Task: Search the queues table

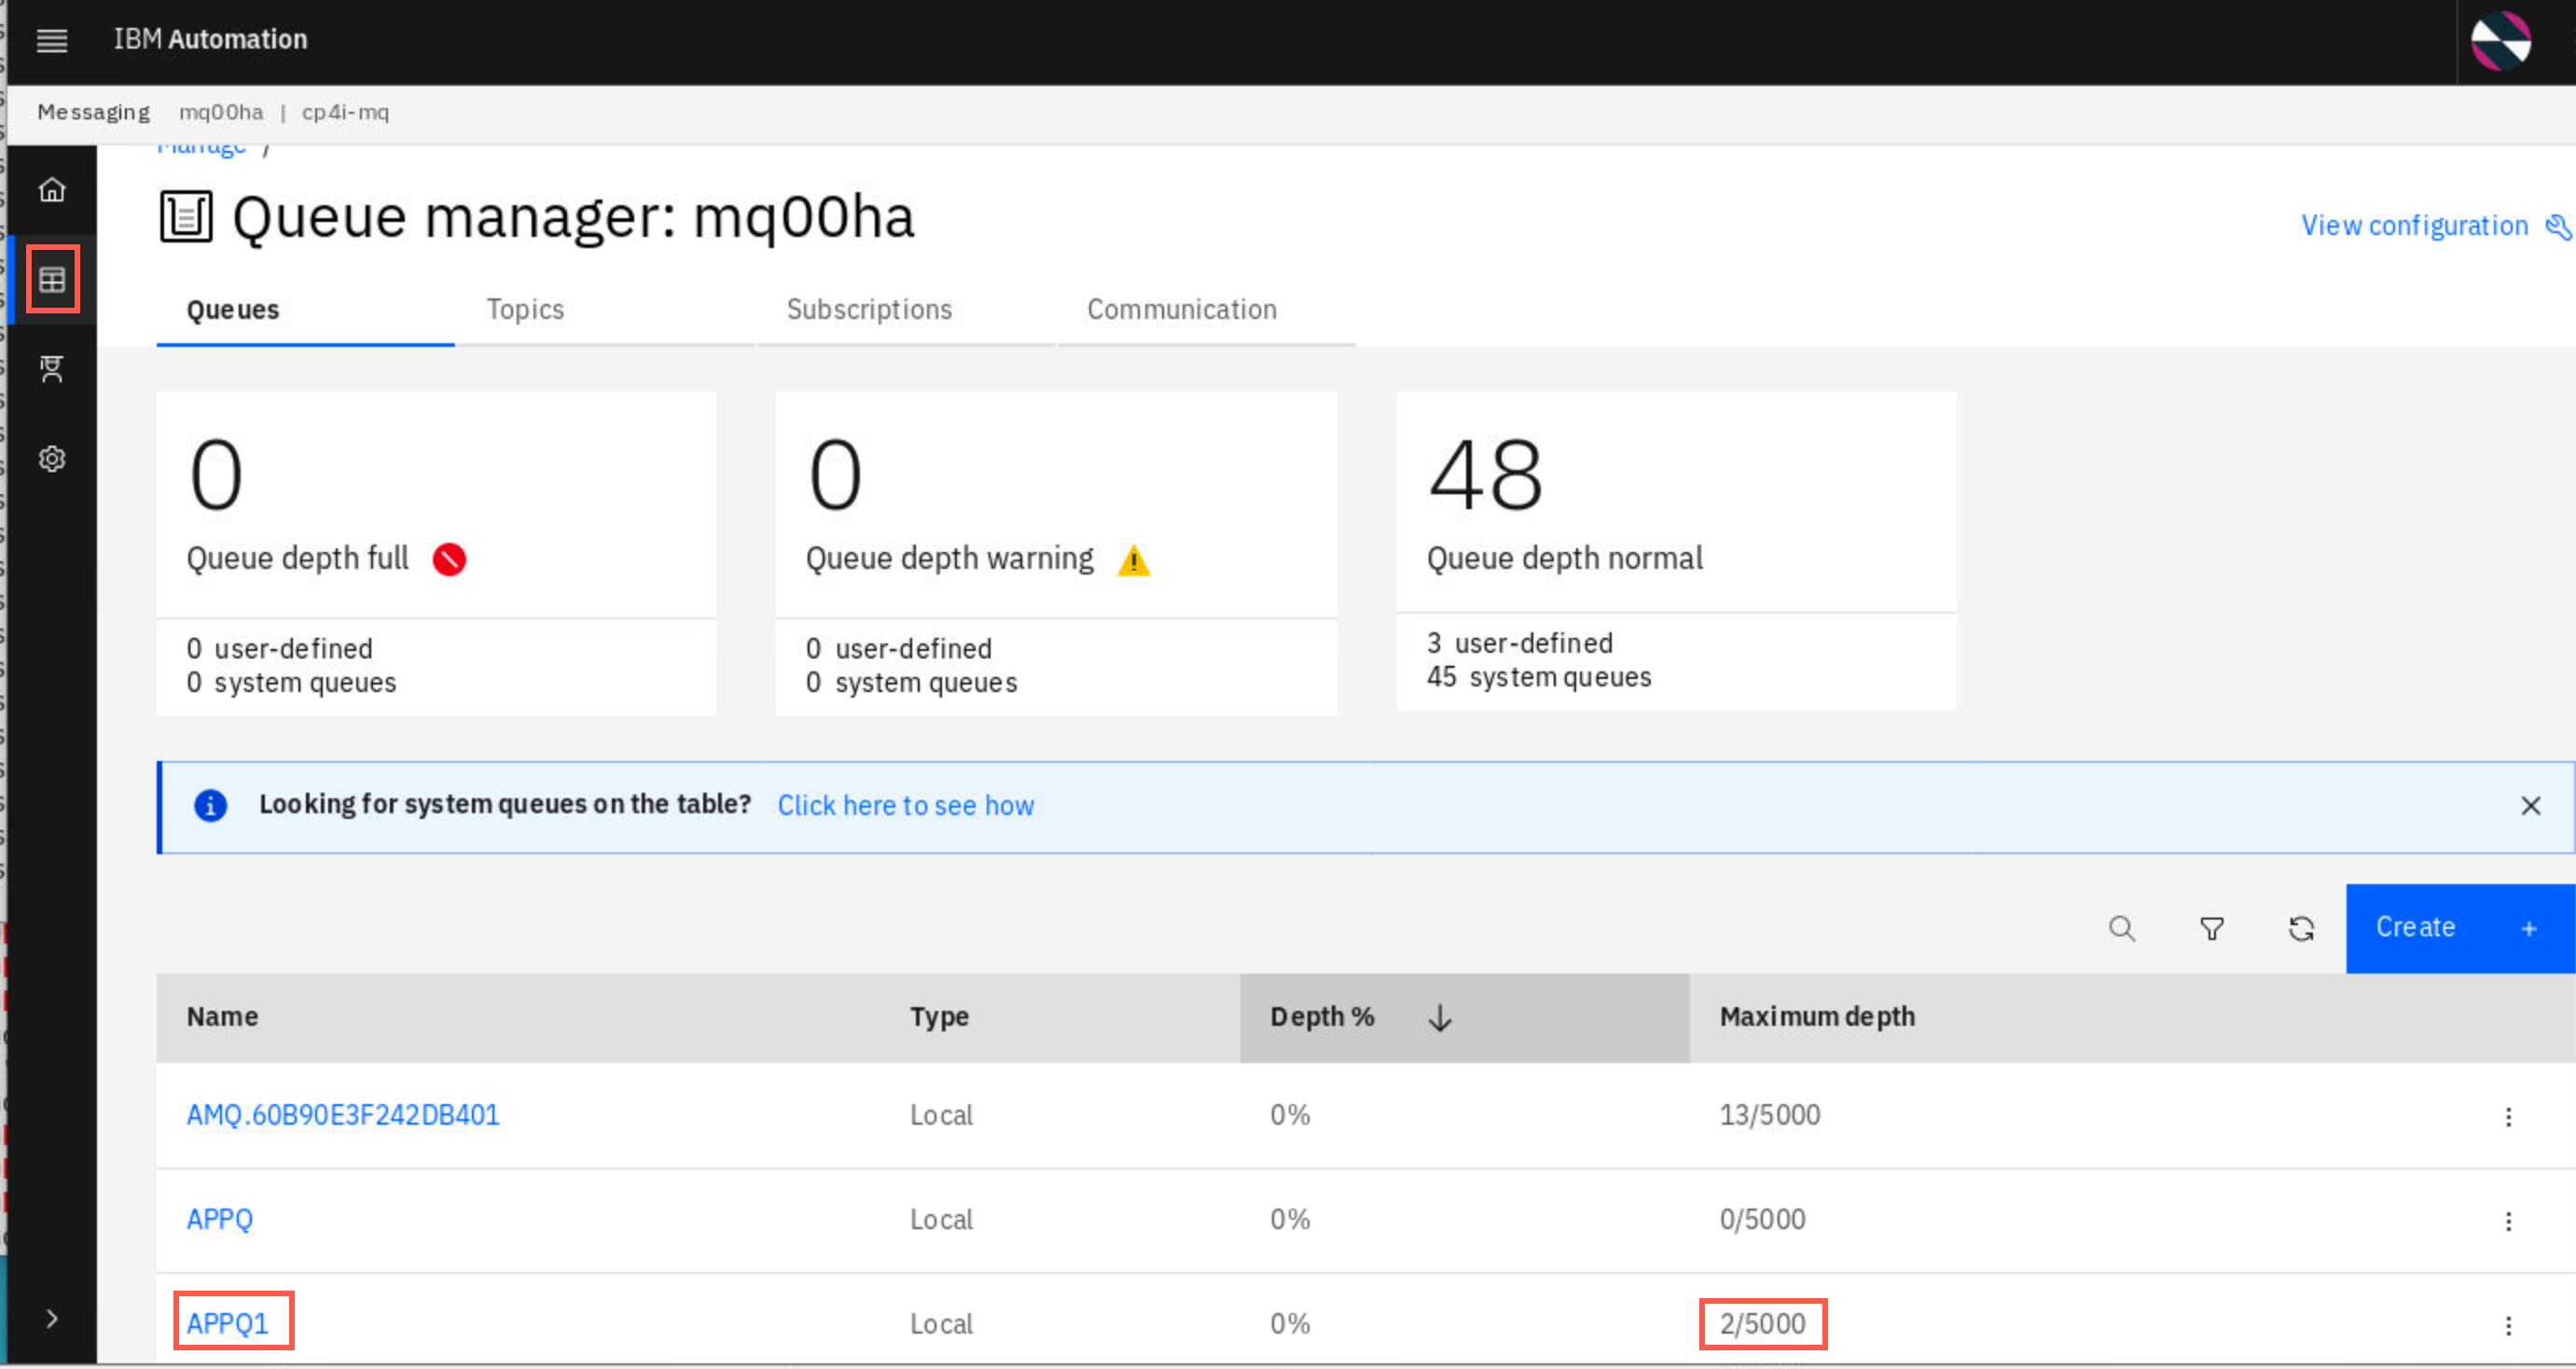Action: click(x=2122, y=929)
